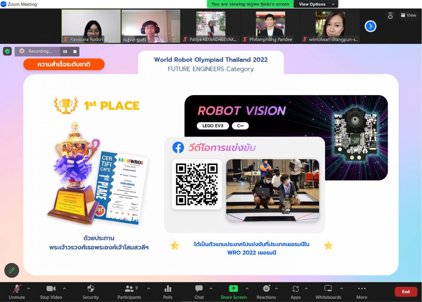This screenshot has height=302, width=422.
Task: Click the Zoom Meeting title bar logo
Action: click(4, 4)
